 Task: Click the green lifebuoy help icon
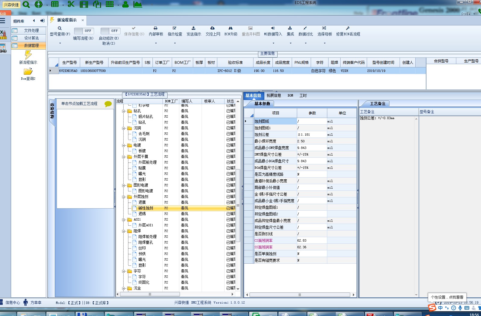[x=39, y=4]
